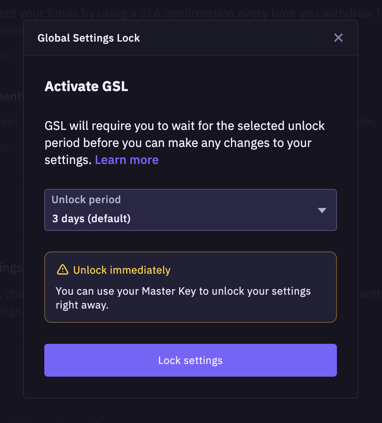The width and height of the screenshot is (382, 423).
Task: Click the Global Settings Lock header title
Action: 89,38
